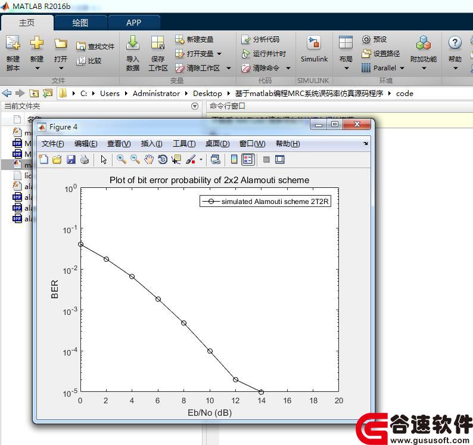This screenshot has width=473, height=445.
Task: Click the plot title text
Action: tap(209, 180)
